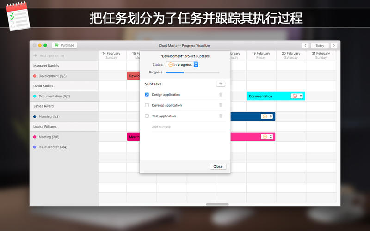This screenshot has height=231, width=370.
Task: Open status stepper on Documentation bar
Action: (301, 96)
